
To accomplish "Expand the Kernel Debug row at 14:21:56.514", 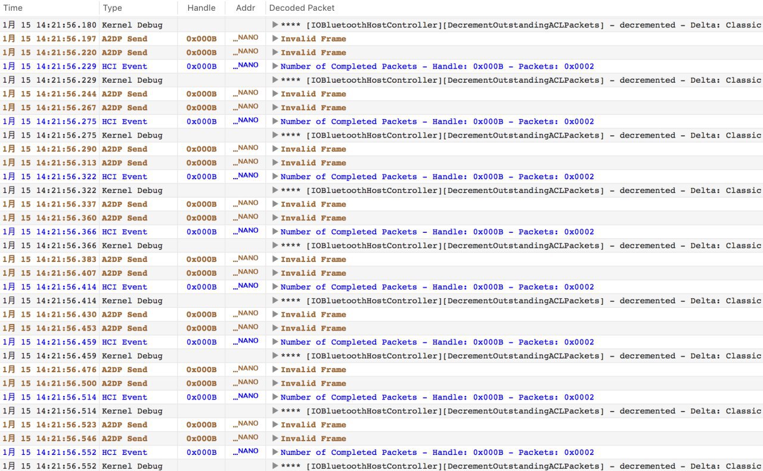I will (275, 411).
